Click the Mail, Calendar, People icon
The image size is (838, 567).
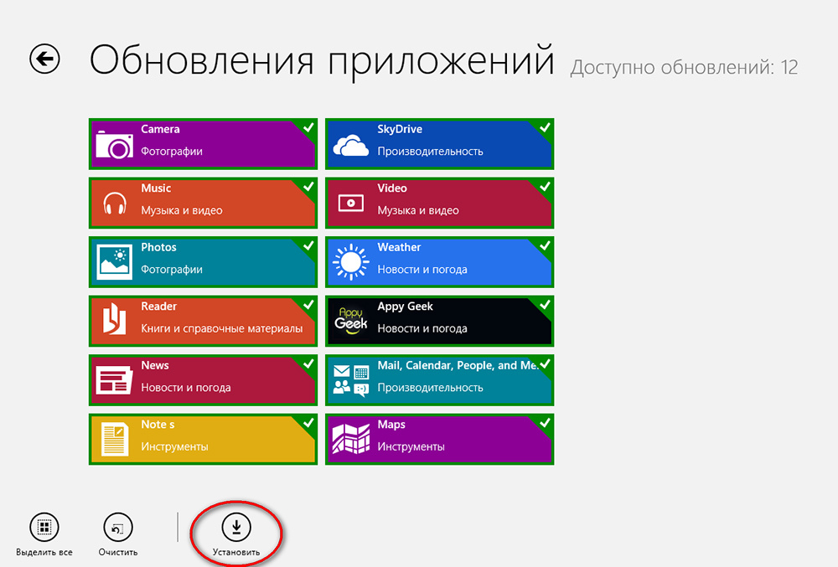[x=350, y=380]
